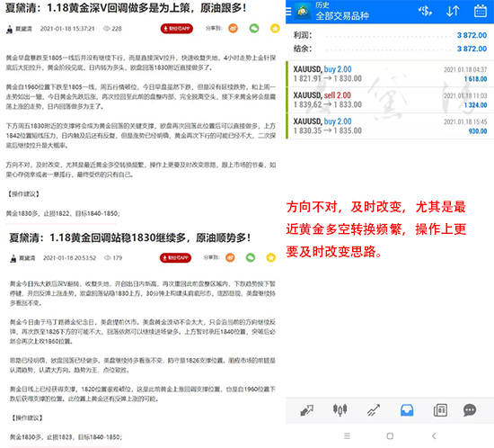Click the line 黄金1830多, 止损1822
The width and height of the screenshot is (494, 448).
tap(63, 213)
